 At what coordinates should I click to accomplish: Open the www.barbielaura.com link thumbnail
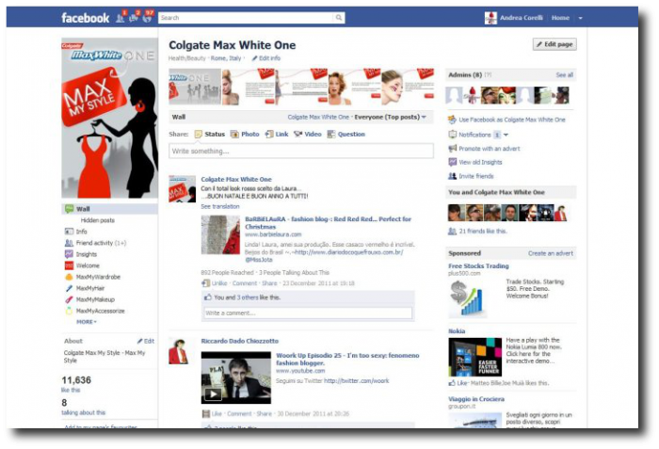[220, 234]
